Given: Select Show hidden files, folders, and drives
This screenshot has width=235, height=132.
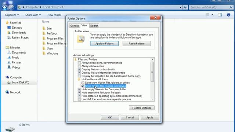Looking at the screenshot, I should click(83, 86).
